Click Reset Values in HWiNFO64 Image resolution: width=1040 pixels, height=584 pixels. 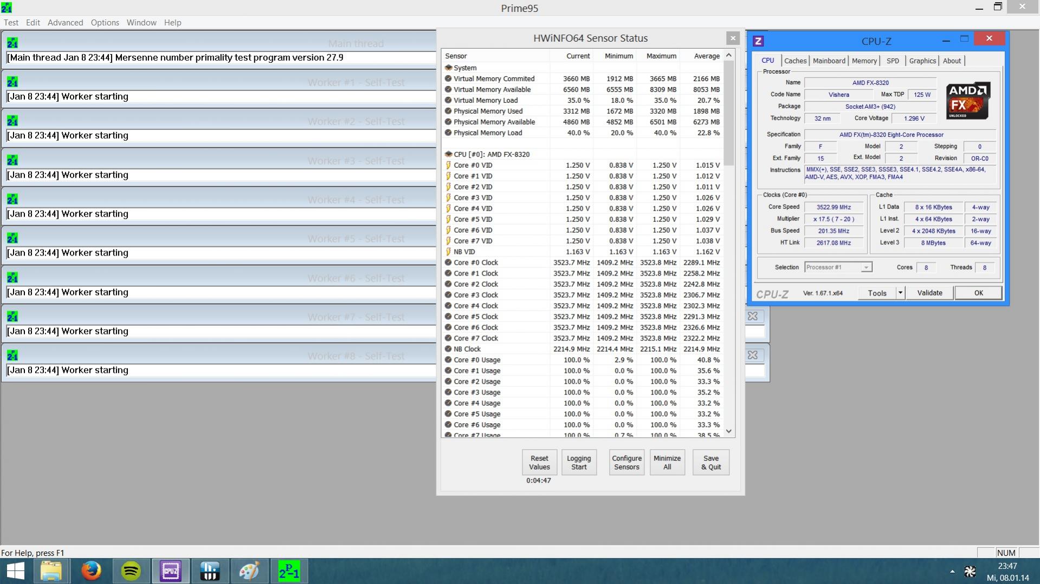click(x=539, y=462)
